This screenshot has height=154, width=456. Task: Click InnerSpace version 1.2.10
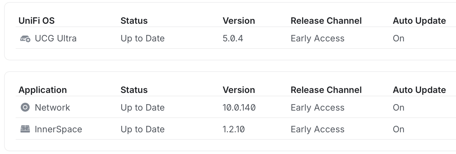[x=233, y=129]
